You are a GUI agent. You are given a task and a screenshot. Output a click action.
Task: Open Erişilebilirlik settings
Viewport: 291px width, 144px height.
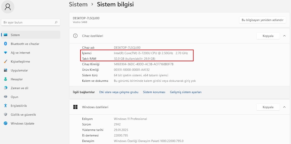tap(31, 106)
